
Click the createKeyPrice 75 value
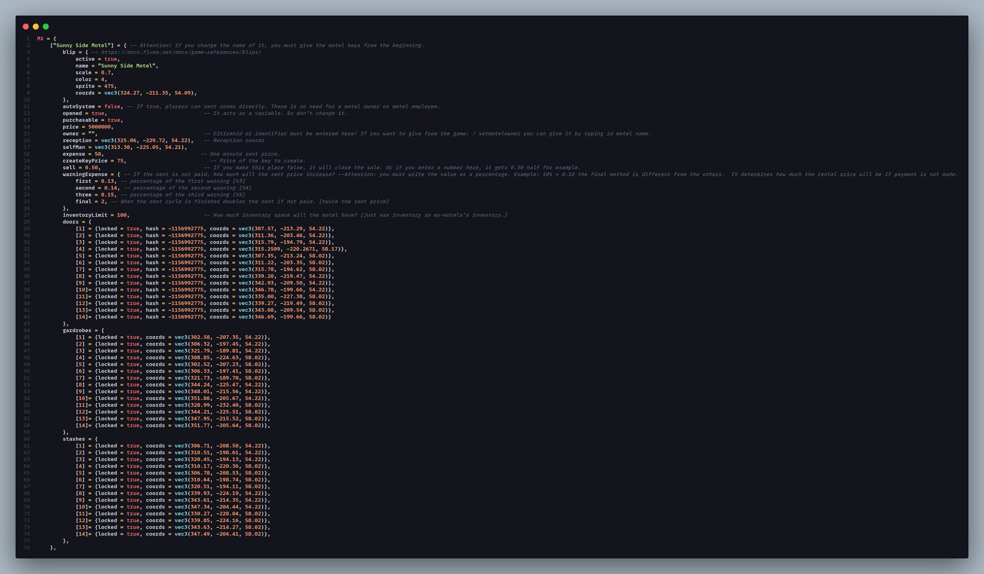pos(120,161)
